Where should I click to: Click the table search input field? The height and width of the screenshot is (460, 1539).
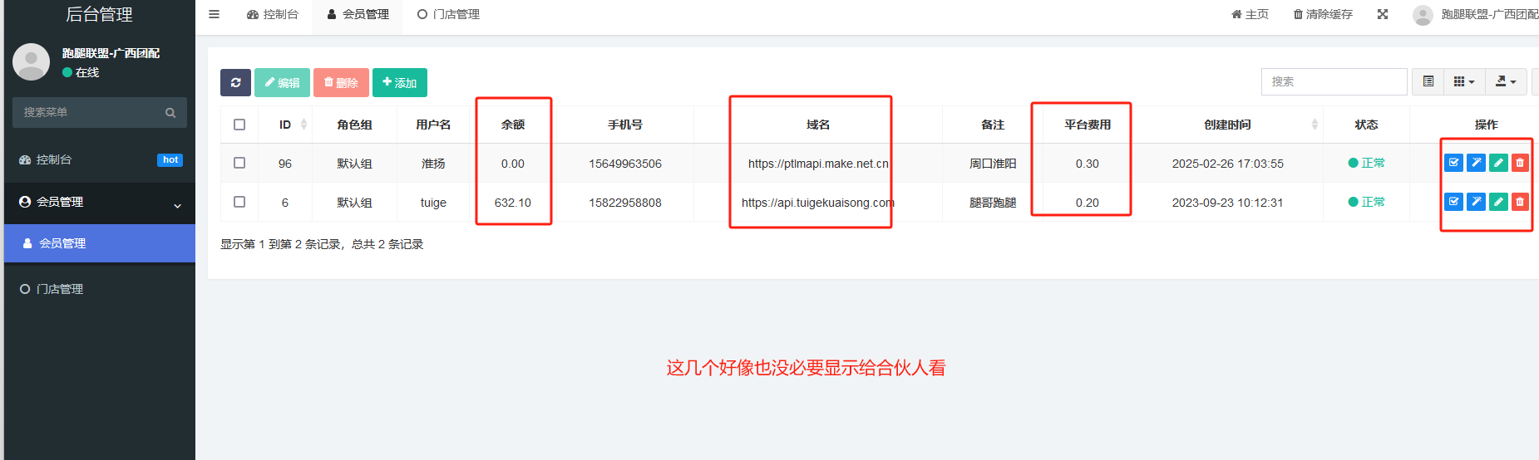pos(1334,81)
